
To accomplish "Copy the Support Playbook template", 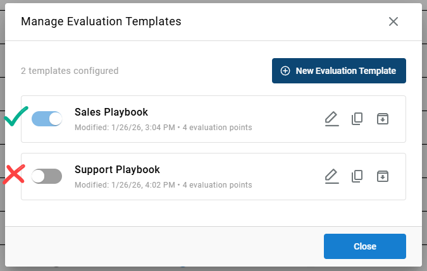I will point(357,176).
